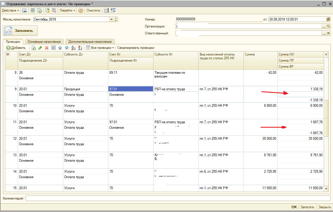The height and width of the screenshot is (212, 333).
Task: Open the Перейти menu
Action: [67, 10]
